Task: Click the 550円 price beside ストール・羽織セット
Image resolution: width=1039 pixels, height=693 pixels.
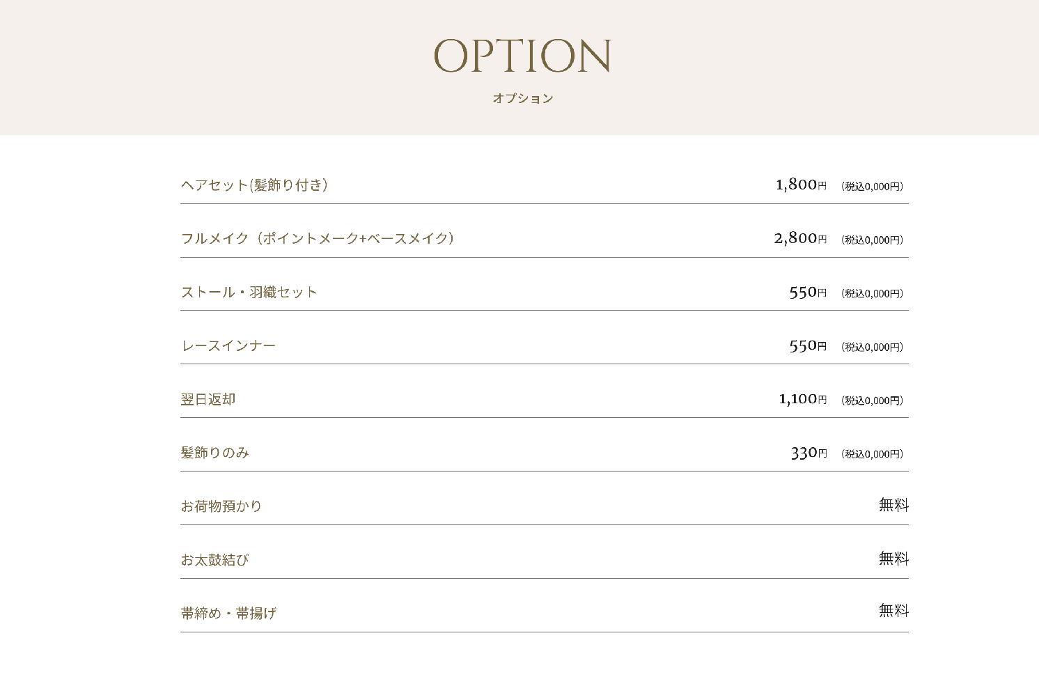Action: [x=808, y=293]
